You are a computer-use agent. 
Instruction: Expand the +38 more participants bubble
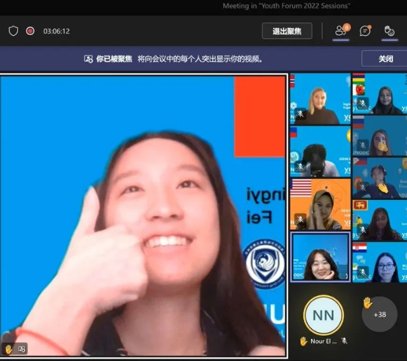(379, 315)
